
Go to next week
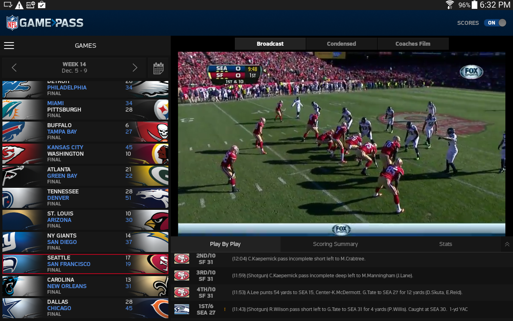click(x=135, y=68)
